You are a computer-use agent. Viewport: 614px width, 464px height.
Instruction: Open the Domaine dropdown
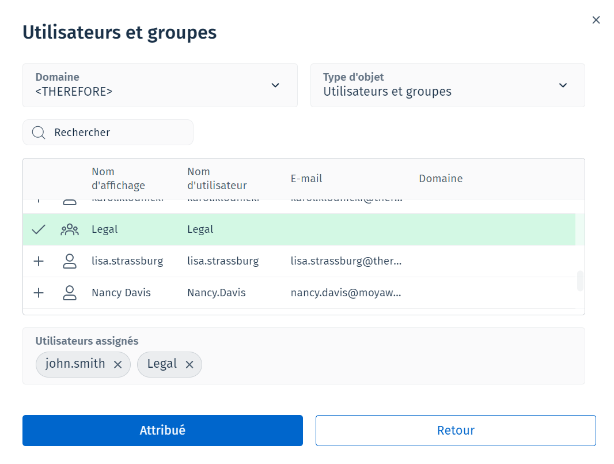(x=160, y=85)
